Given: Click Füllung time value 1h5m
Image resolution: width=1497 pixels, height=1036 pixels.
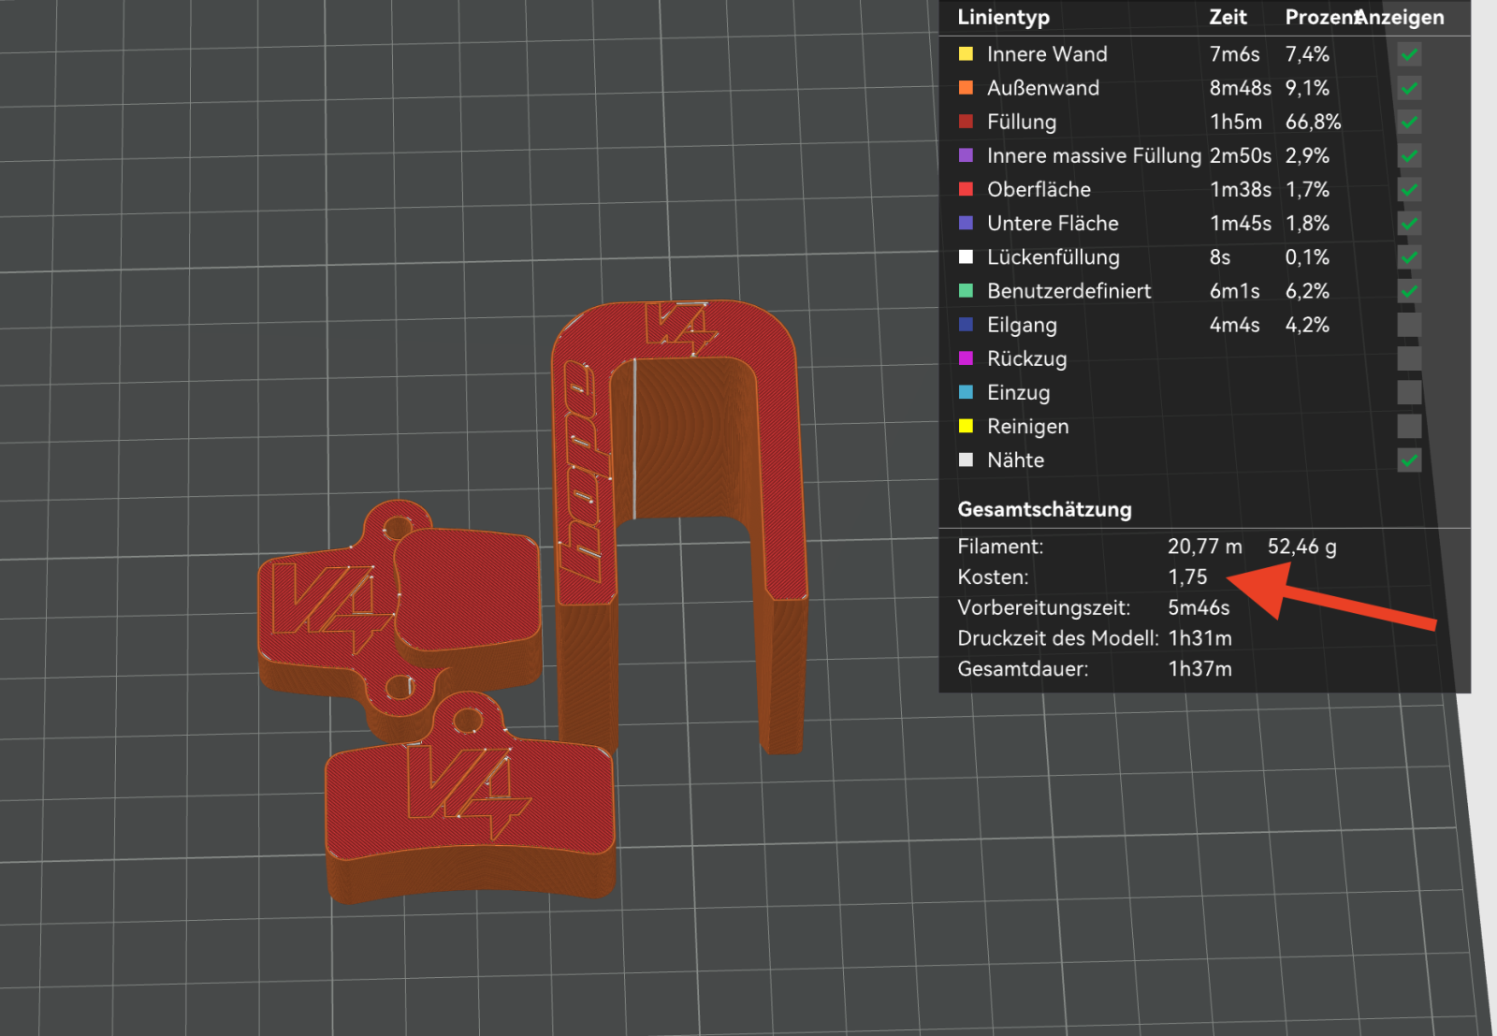Looking at the screenshot, I should click(x=1235, y=122).
